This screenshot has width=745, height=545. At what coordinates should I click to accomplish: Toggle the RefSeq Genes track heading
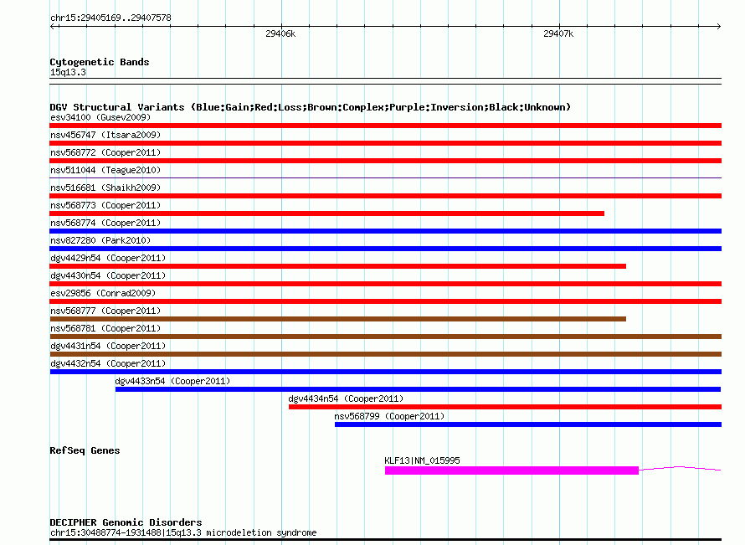click(85, 450)
